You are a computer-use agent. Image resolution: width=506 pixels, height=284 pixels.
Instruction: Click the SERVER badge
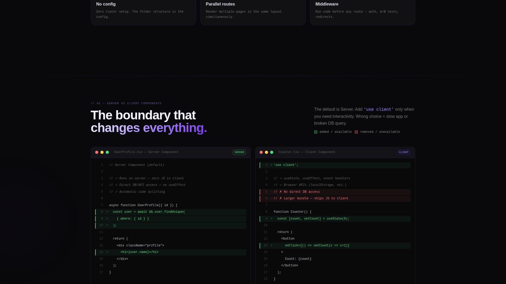click(x=239, y=152)
